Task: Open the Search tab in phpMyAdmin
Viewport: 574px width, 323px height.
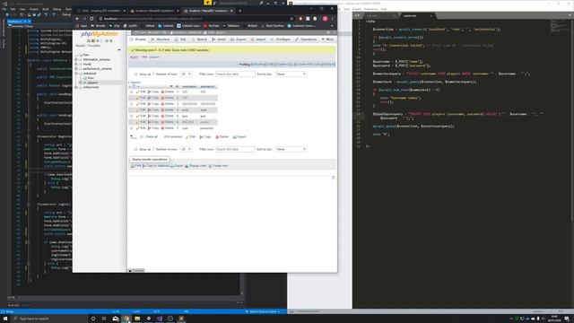Action: (x=200, y=39)
